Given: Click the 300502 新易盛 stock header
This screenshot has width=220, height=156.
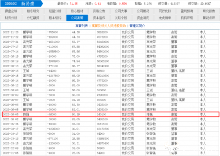Looking at the screenshot, I should click(x=21, y=4).
